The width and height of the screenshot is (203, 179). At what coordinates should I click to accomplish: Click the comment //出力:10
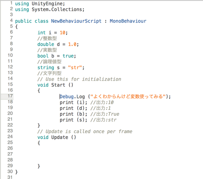click(102, 102)
